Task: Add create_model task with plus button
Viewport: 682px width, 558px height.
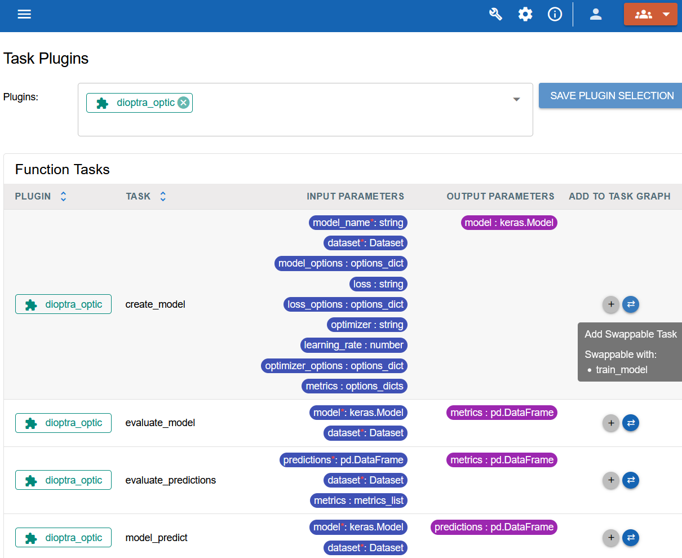Action: (x=611, y=304)
